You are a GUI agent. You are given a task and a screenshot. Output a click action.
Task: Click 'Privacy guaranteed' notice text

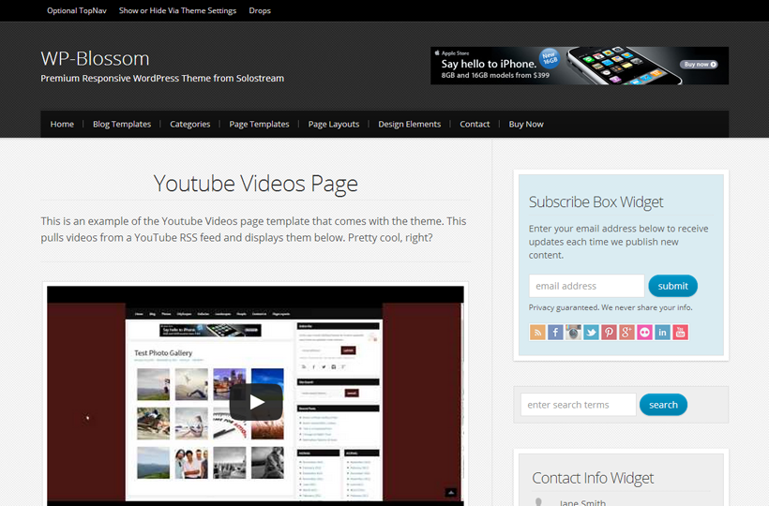point(611,307)
